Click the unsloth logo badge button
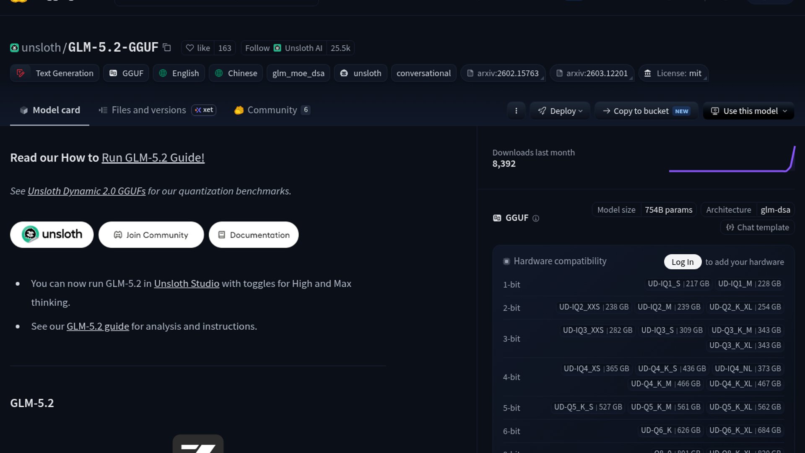The image size is (805, 453). click(52, 234)
